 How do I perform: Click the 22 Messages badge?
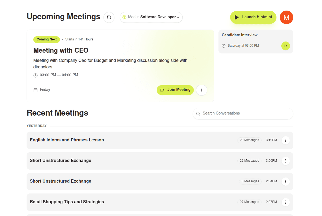point(249,161)
